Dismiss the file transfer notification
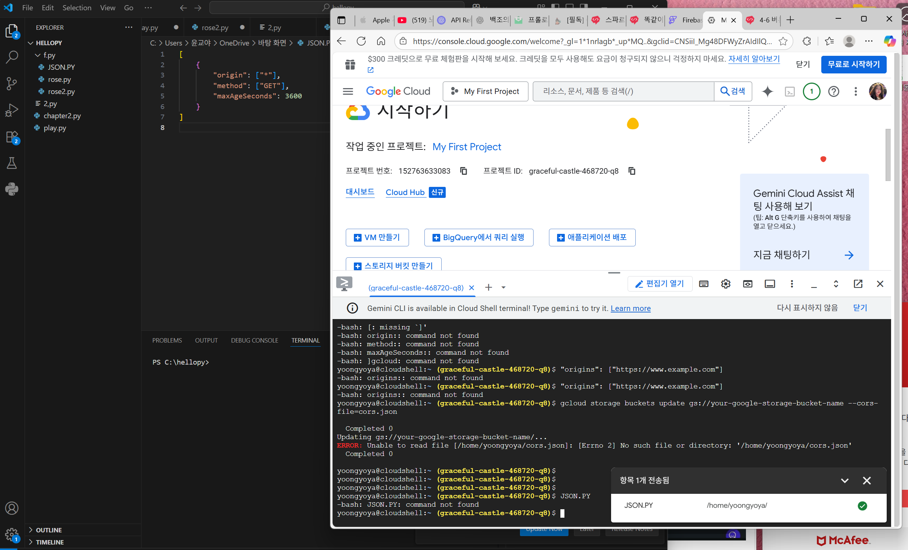Viewport: 908px width, 550px height. click(x=867, y=480)
